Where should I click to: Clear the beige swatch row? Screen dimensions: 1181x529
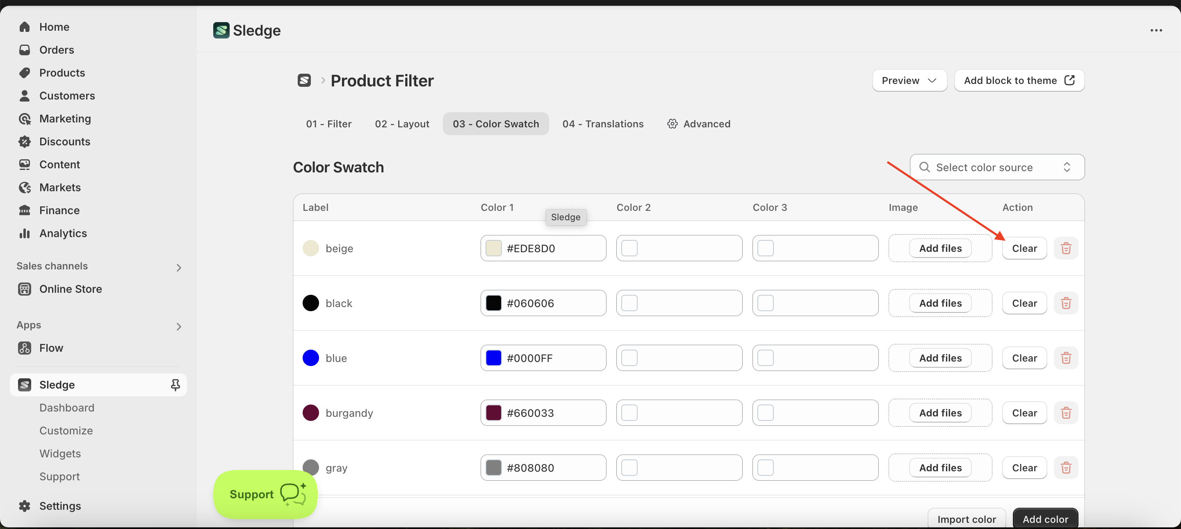[x=1025, y=248]
